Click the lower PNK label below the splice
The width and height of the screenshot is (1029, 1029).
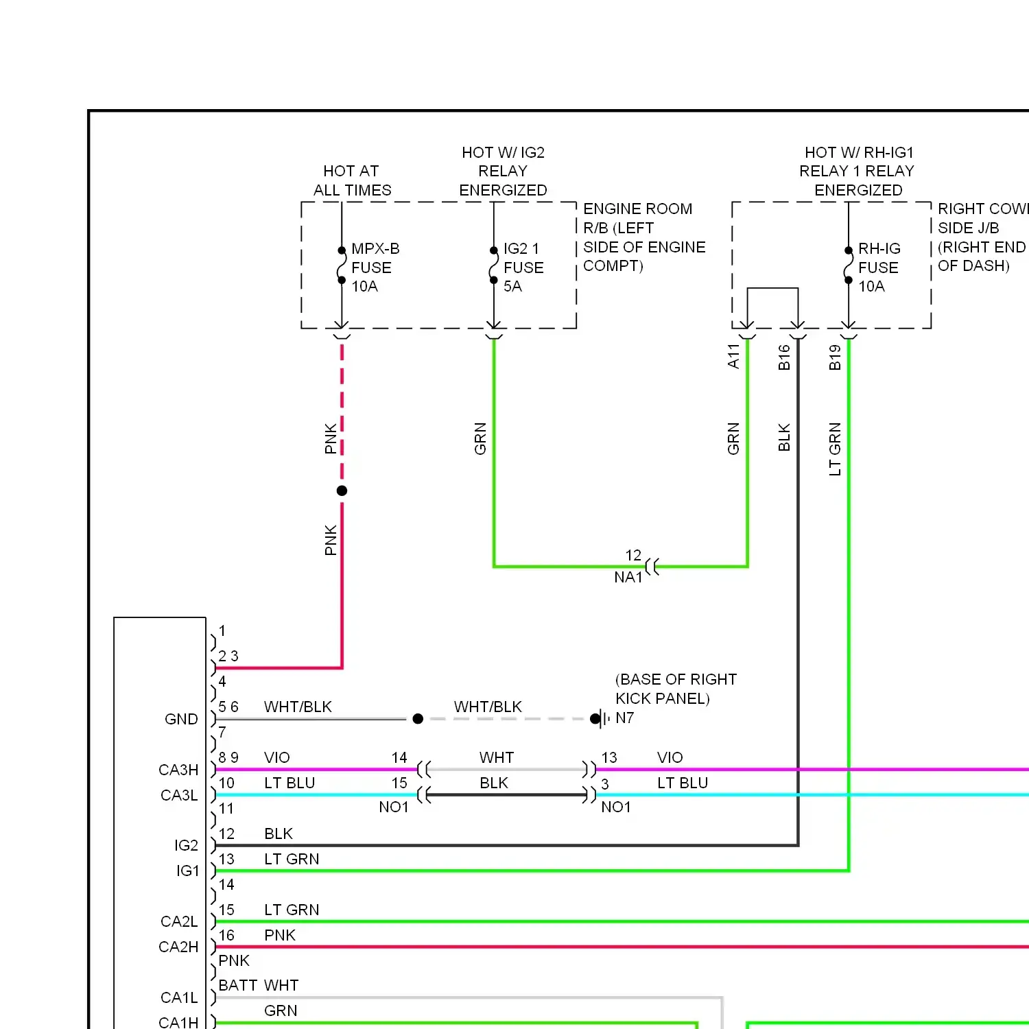coord(331,540)
